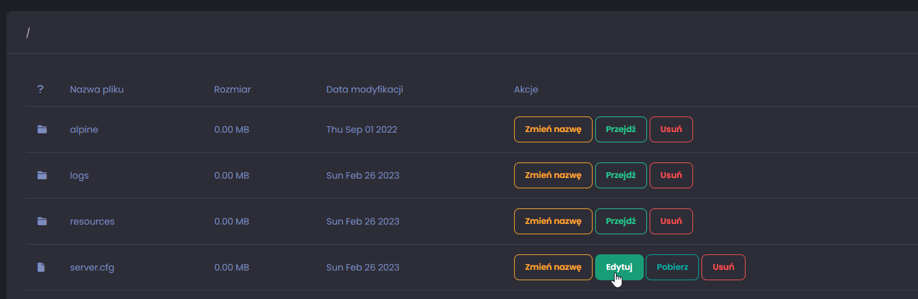Open the alpine folder via Przejdź
Image resolution: width=918 pixels, height=299 pixels.
coord(620,129)
